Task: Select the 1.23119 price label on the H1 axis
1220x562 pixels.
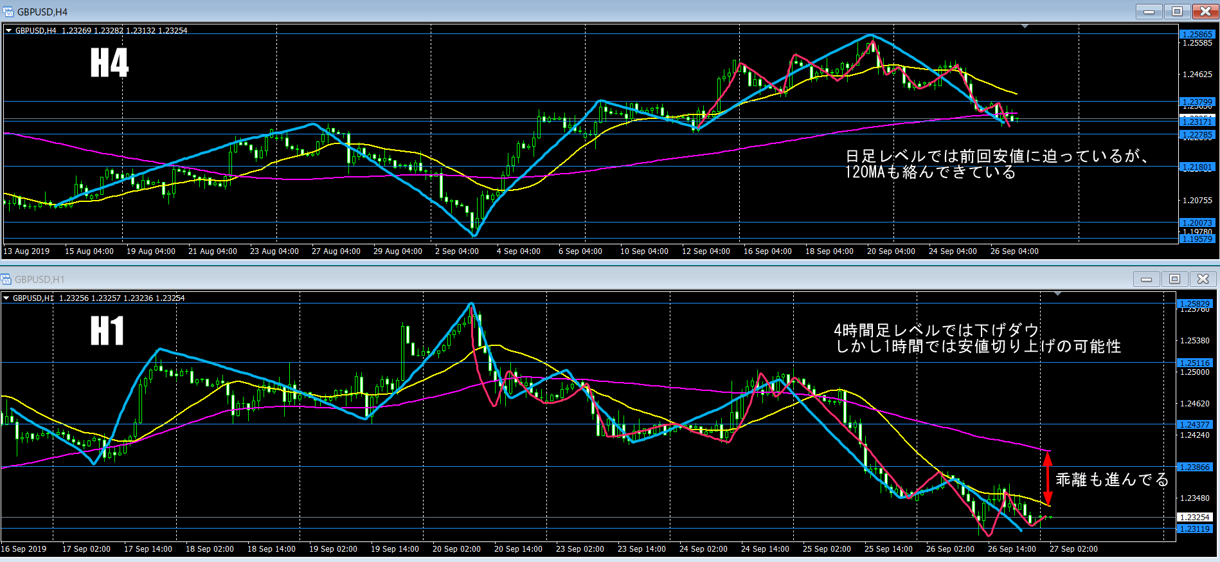Action: (x=1195, y=529)
